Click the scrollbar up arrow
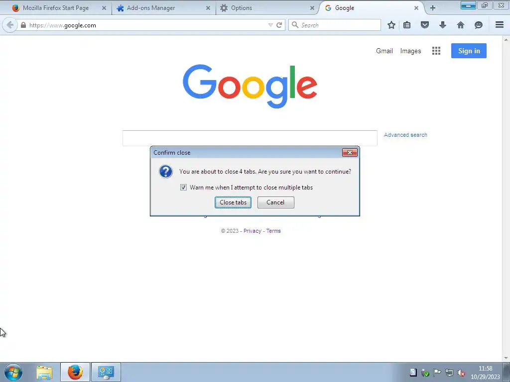This screenshot has height=382, width=510. (x=506, y=40)
